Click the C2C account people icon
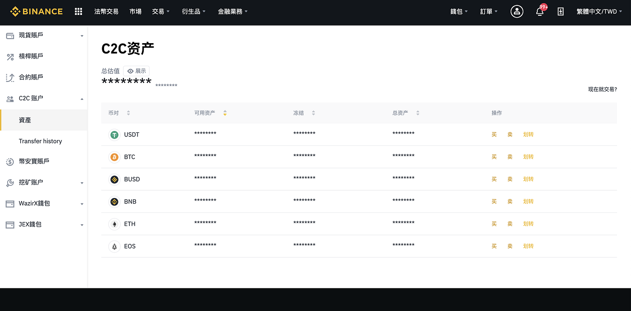The width and height of the screenshot is (631, 311). 10,99
